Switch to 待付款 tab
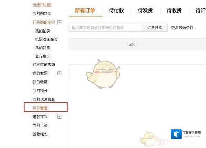The height and width of the screenshot is (148, 206). click(116, 11)
